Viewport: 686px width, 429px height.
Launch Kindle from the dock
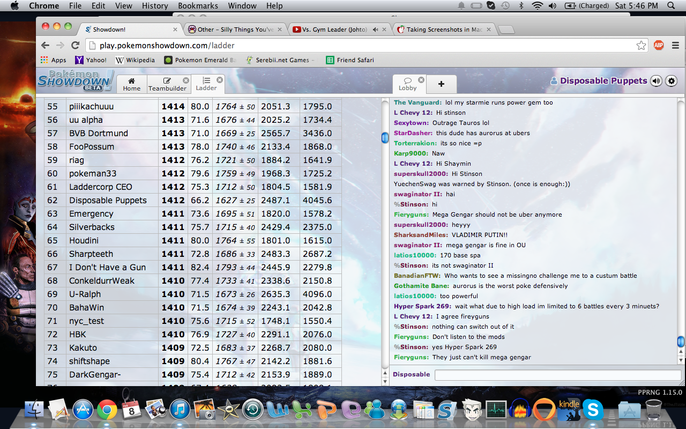pyautogui.click(x=569, y=410)
